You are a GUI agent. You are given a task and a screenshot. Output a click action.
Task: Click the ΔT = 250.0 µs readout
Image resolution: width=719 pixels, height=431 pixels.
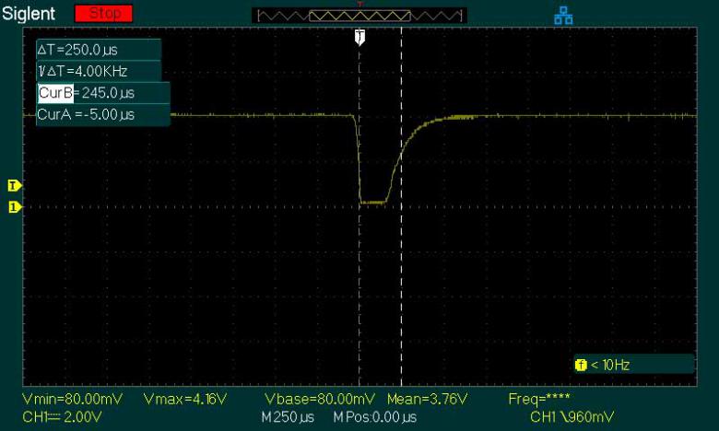click(x=77, y=50)
